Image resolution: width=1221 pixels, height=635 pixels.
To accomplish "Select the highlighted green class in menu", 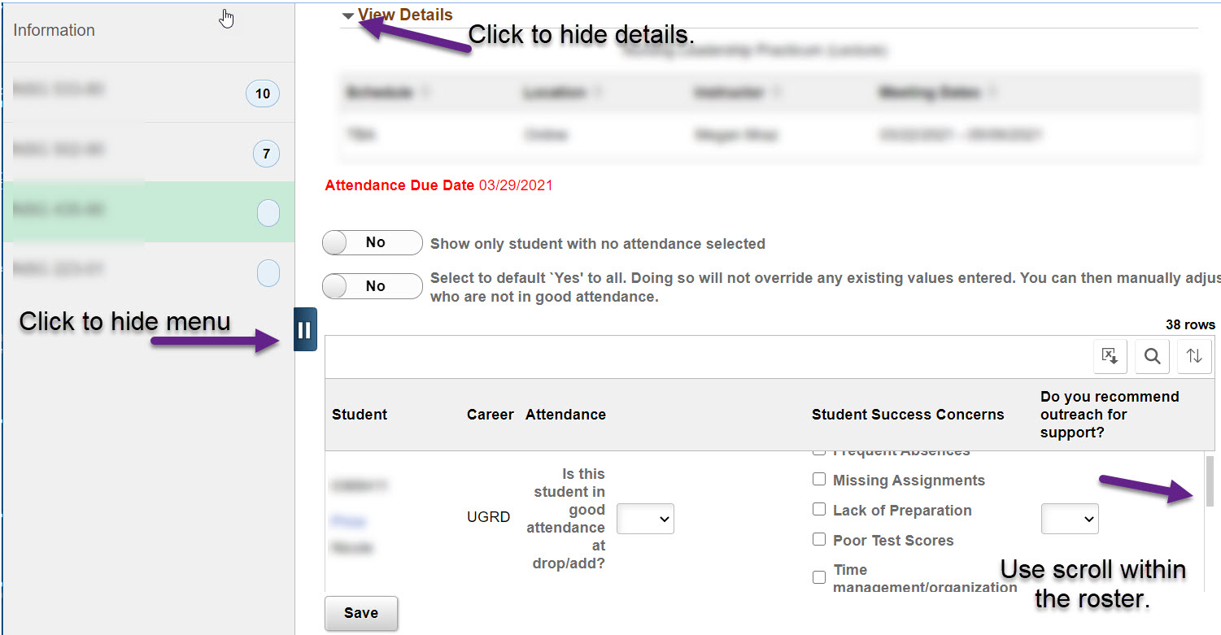I will click(149, 212).
